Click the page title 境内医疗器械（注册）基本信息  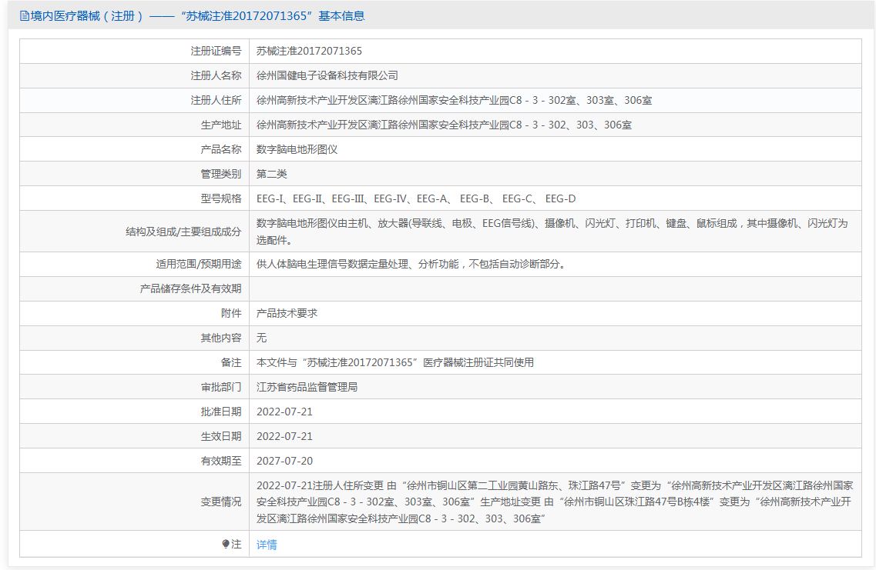(197, 16)
